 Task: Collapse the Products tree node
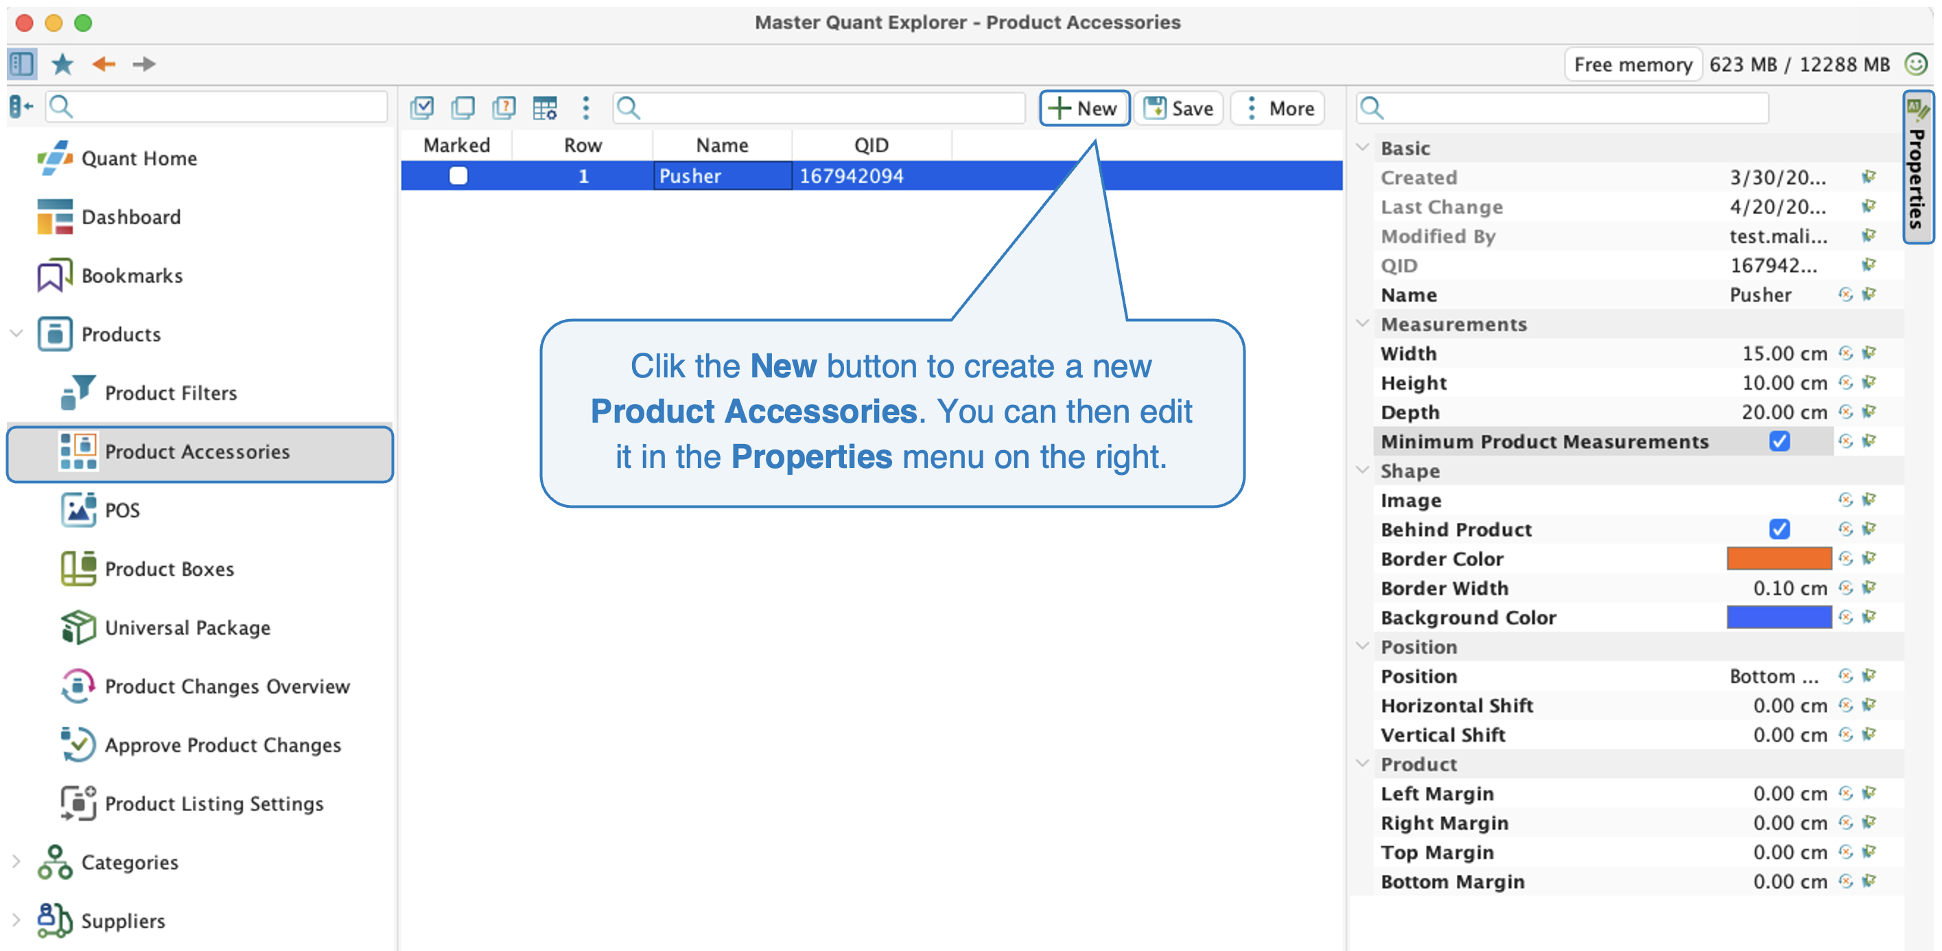pos(16,333)
